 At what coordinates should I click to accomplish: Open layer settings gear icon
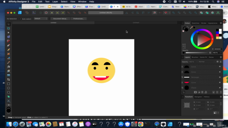(x=218, y=62)
